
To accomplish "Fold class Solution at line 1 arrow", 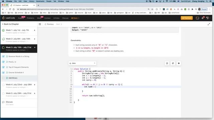I will pos(73,69).
